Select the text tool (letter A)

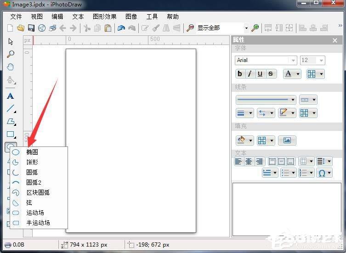tap(11, 96)
